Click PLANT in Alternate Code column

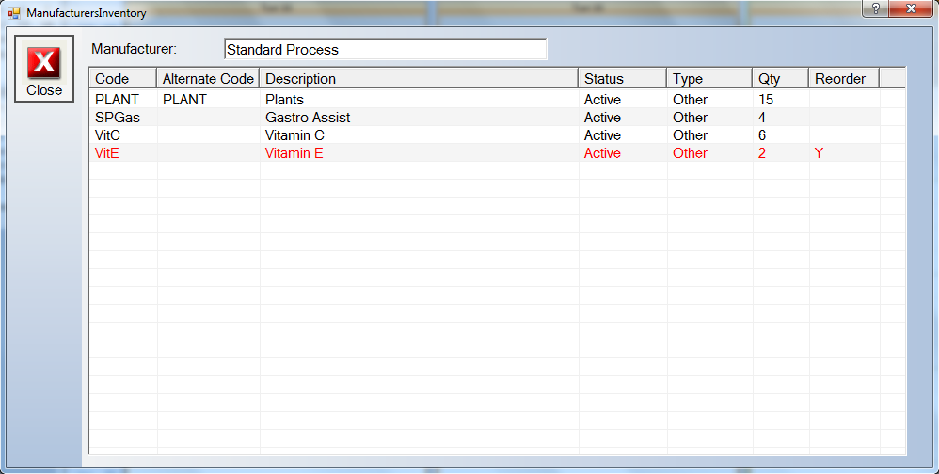(x=184, y=100)
